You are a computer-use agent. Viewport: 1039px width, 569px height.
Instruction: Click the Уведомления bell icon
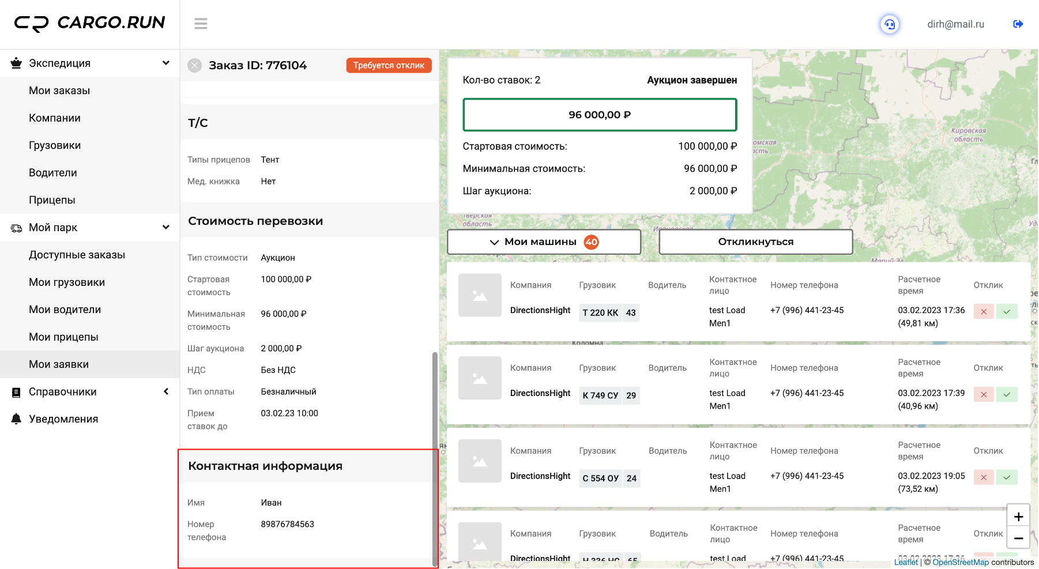[16, 419]
